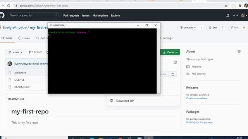Image resolution: width=248 pixels, height=139 pixels.
Task: Open Issues in the GitHub header
Action: pos(86,15)
